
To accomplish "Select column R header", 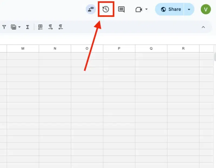I will point(183,48).
